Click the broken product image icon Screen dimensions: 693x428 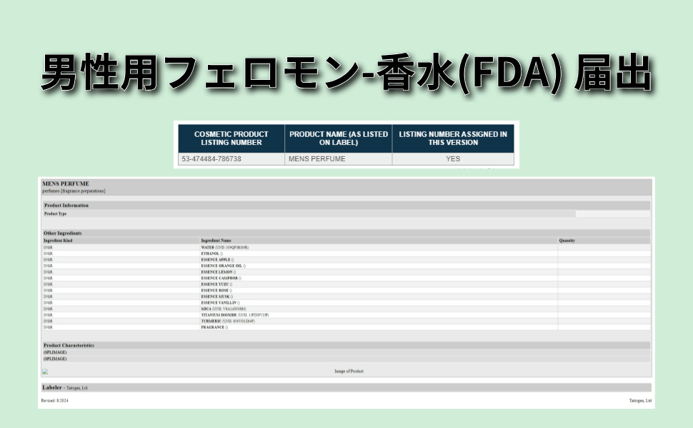[45, 371]
